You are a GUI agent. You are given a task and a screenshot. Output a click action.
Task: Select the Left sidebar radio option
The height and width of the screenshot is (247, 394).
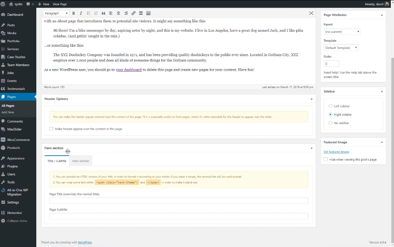pos(330,106)
